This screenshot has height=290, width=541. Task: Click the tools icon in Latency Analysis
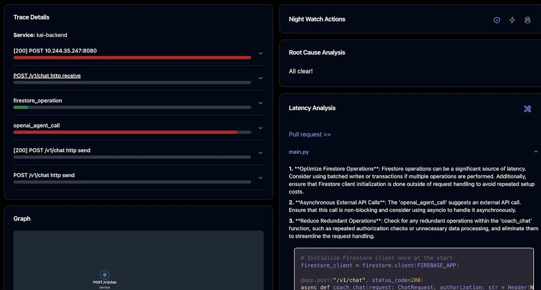(528, 109)
